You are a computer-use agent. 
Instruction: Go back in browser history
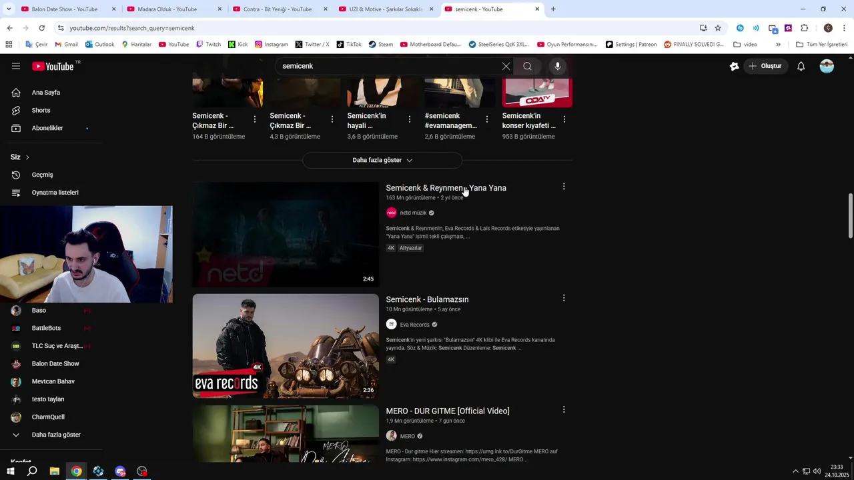point(9,28)
